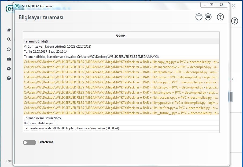The height and width of the screenshot is (167, 243).
Task: Select the lib\ntpath.pyc log row
Action: click(x=121, y=72)
